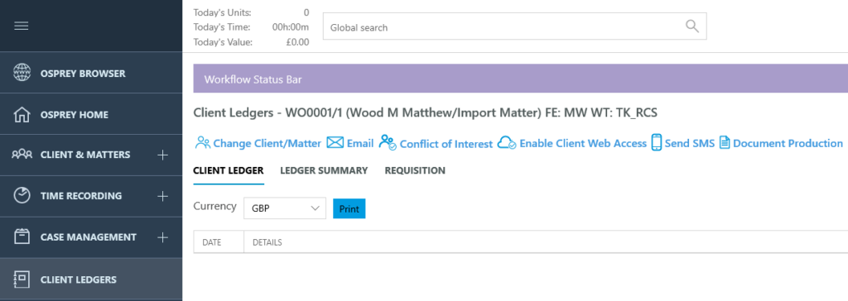
Task: Open the Currency GBP dropdown
Action: pyautogui.click(x=285, y=208)
